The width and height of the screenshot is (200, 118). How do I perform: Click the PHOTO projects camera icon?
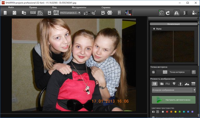point(56,13)
